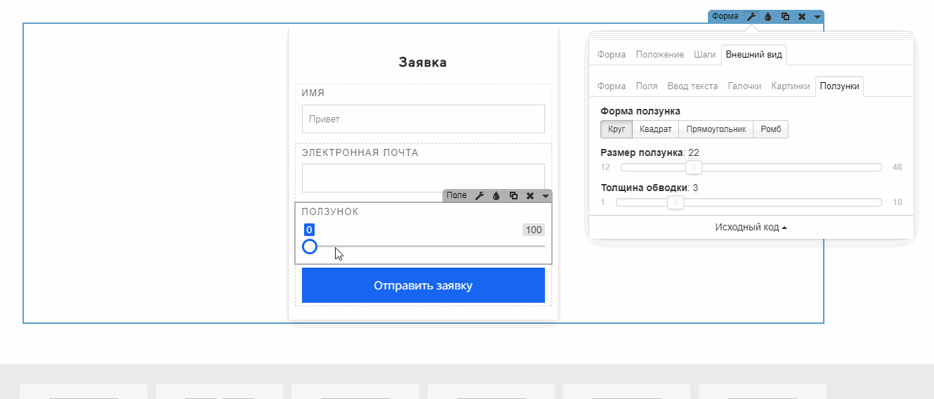Viewport: 934px width, 399px height.
Task: Duplicate the field using Поле copy icon
Action: [513, 196]
